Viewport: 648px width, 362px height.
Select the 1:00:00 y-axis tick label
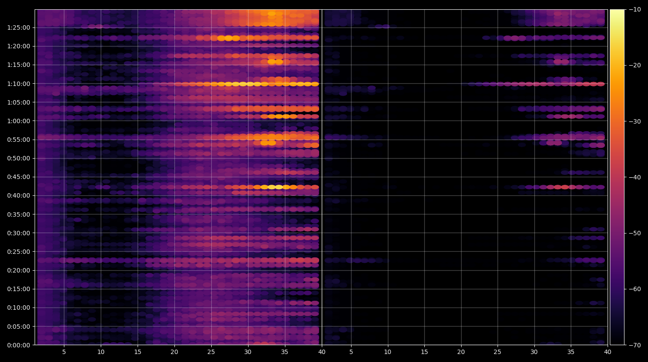(19, 121)
